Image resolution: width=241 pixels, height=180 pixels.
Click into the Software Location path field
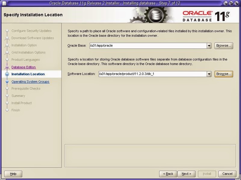click(x=153, y=74)
